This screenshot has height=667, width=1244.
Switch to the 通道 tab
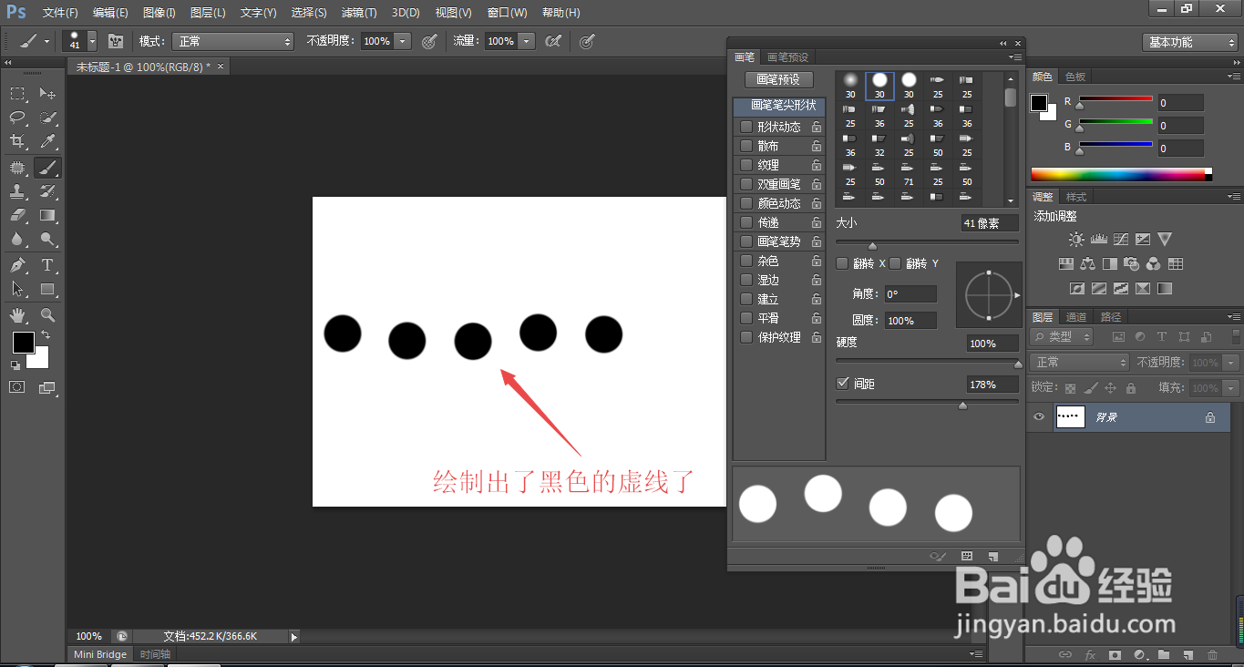click(1076, 317)
